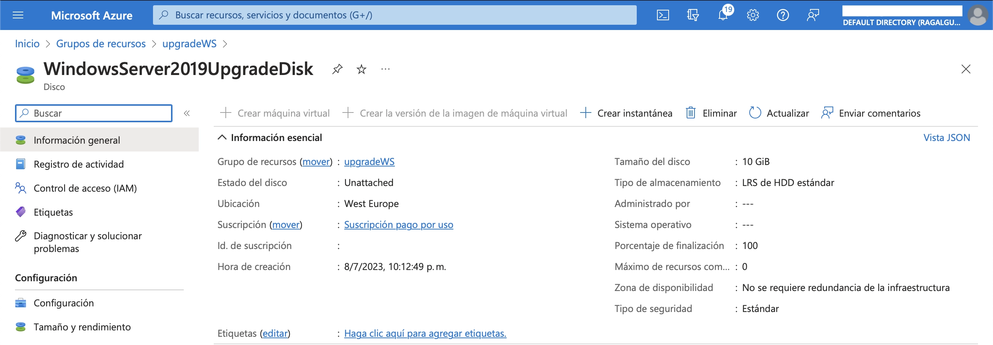Select the Estándar security type value
This screenshot has height=345, width=993.
pos(760,309)
